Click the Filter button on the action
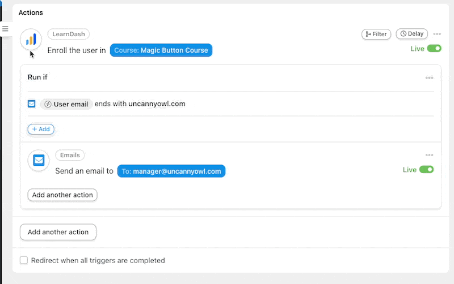 tap(376, 34)
